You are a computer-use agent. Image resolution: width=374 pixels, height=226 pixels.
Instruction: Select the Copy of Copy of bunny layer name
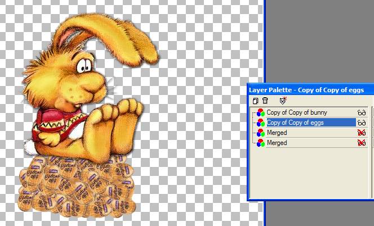297,112
